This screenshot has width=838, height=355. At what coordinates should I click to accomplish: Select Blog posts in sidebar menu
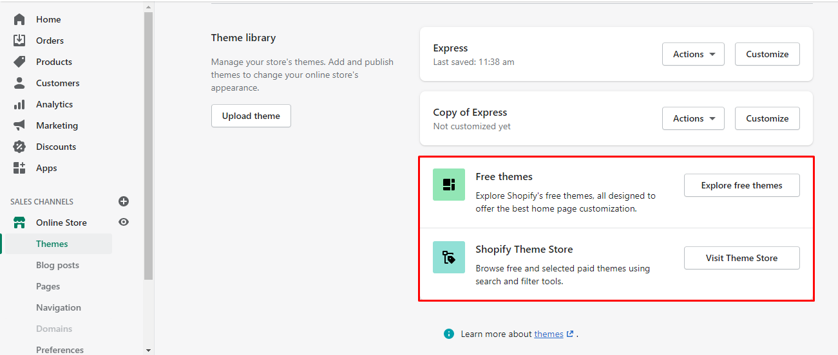click(x=57, y=265)
